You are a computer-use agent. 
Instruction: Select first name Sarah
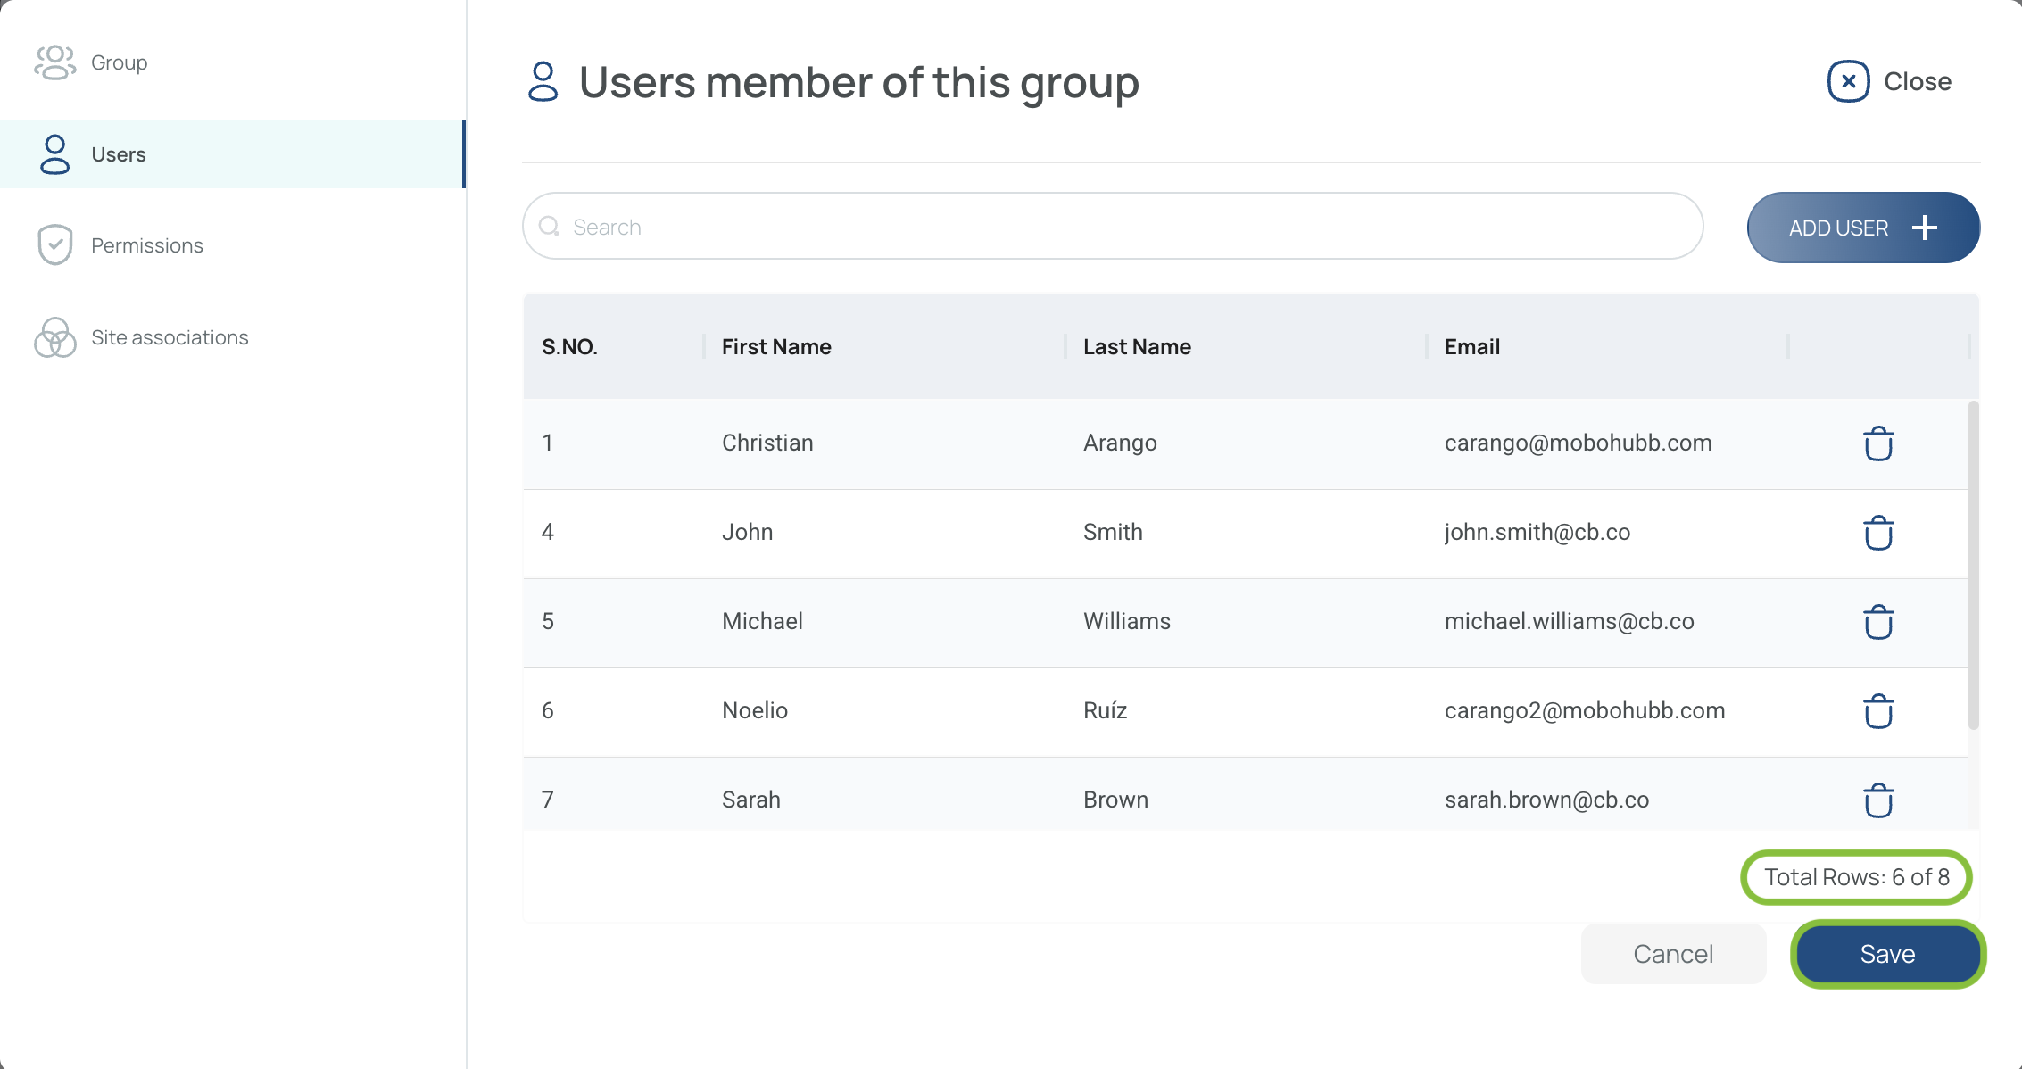750,800
